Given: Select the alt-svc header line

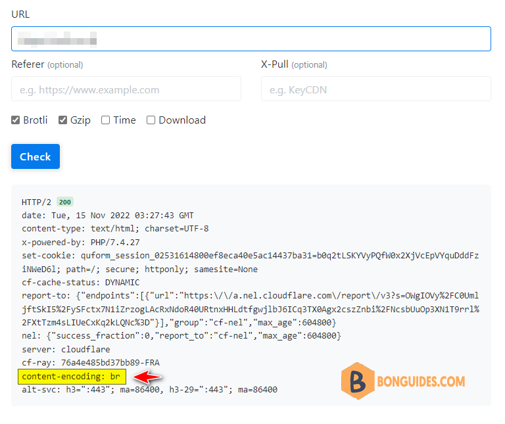Looking at the screenshot, I should click(x=149, y=390).
